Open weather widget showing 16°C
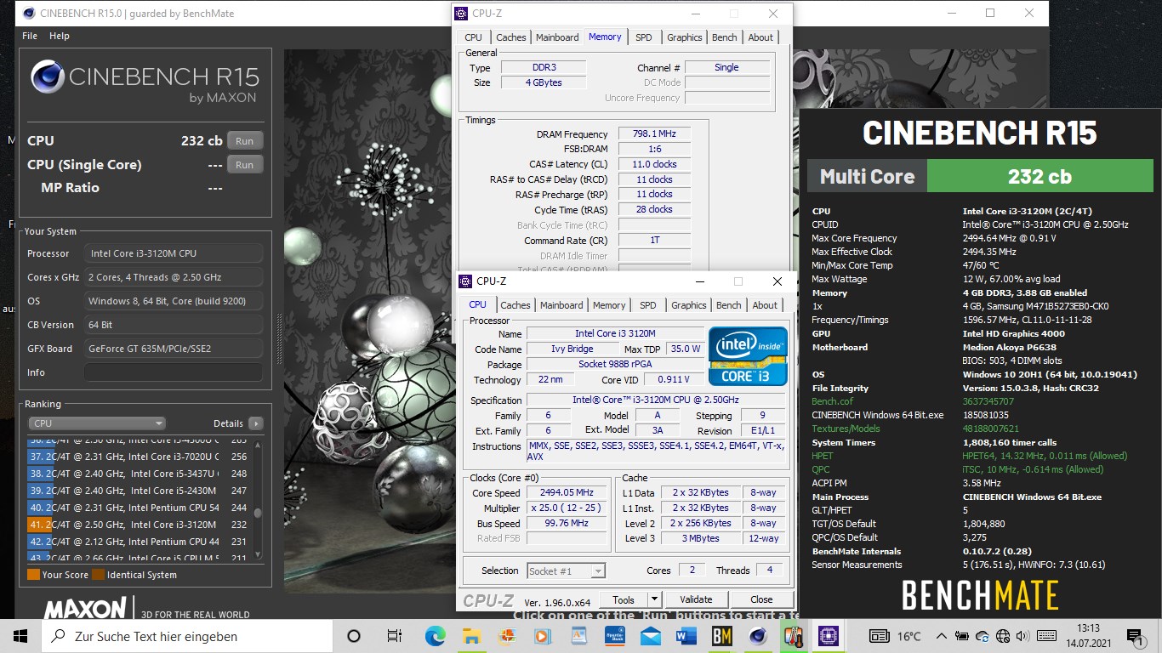 coord(895,636)
